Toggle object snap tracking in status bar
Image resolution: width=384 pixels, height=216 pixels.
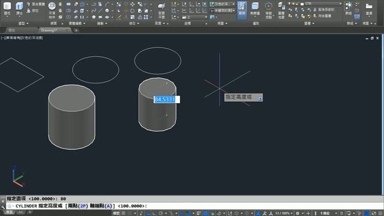pyautogui.click(x=182, y=214)
